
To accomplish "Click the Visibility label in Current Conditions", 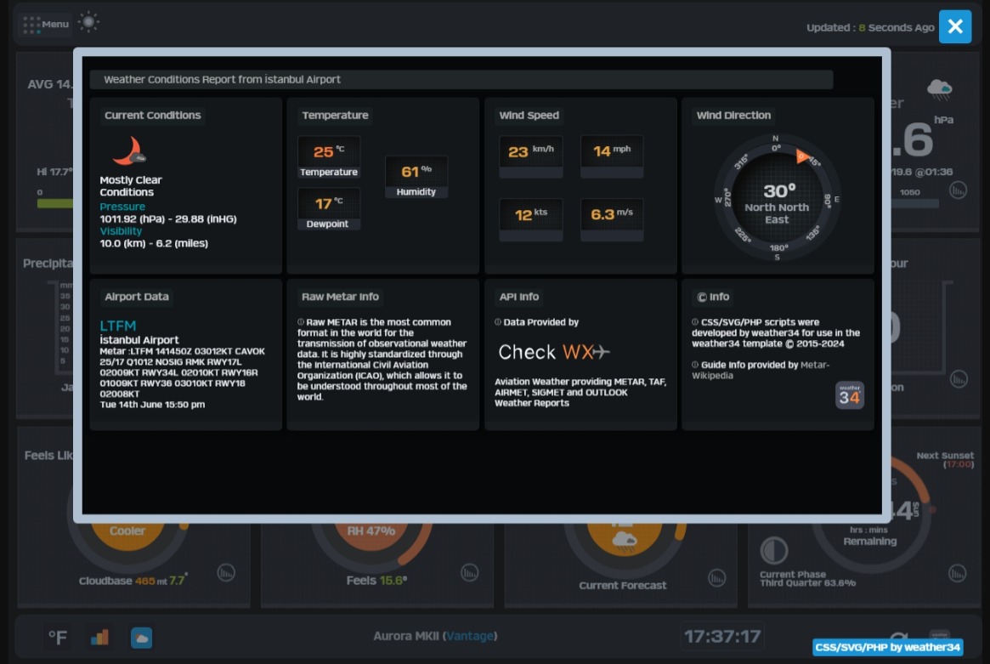I will pos(121,231).
